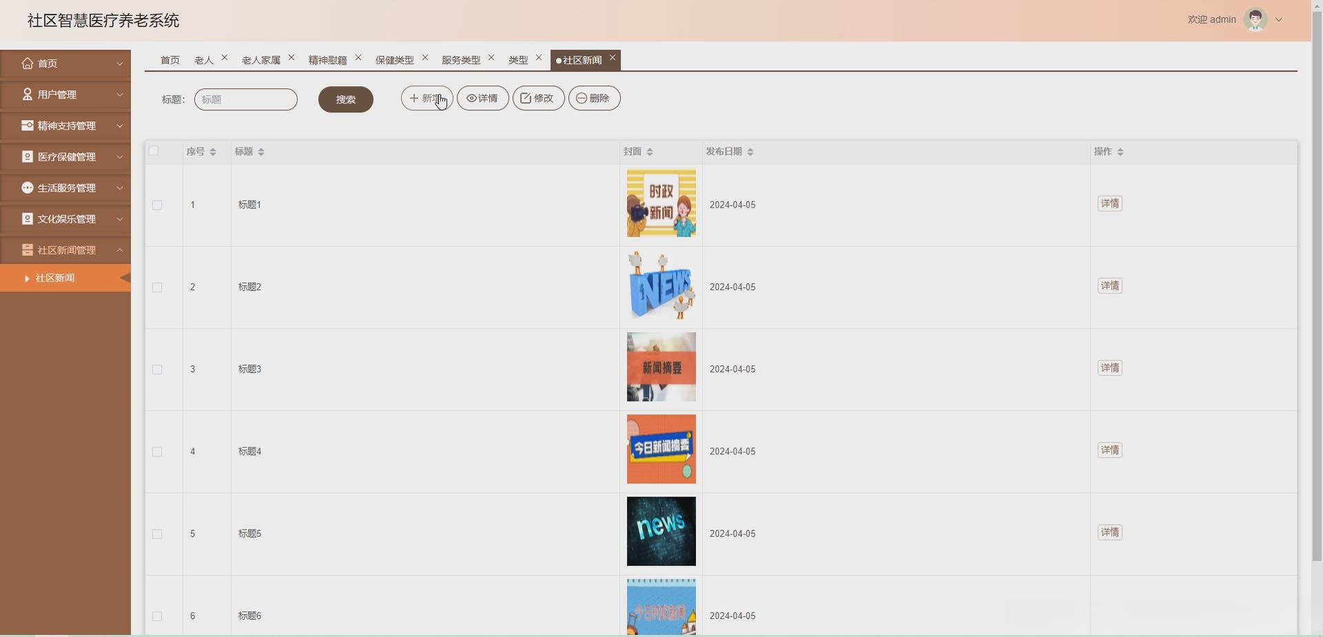Open 详情 for 标题5 row

[1110, 532]
